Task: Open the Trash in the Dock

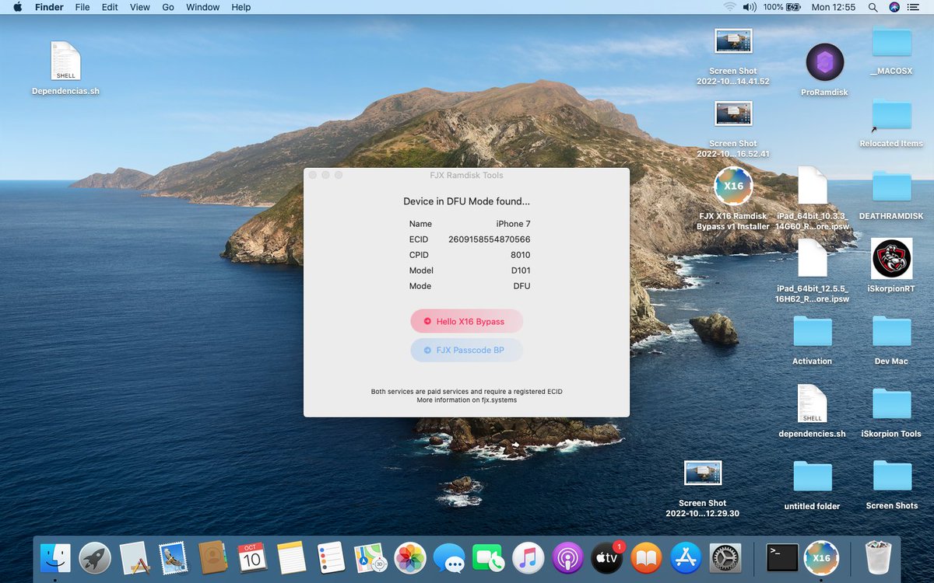Action: (x=877, y=557)
